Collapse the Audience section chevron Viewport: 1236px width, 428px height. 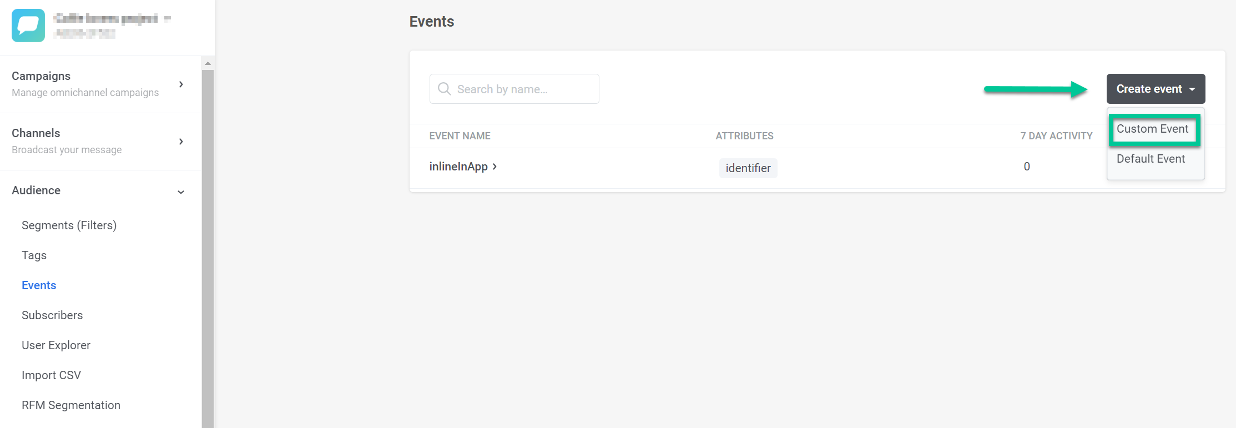coord(181,192)
